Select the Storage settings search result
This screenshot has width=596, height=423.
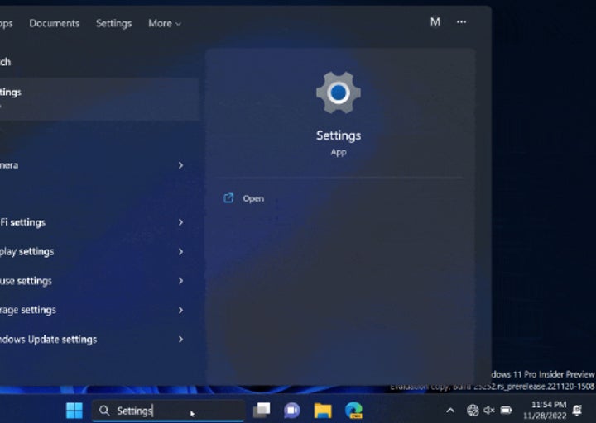[x=28, y=310]
